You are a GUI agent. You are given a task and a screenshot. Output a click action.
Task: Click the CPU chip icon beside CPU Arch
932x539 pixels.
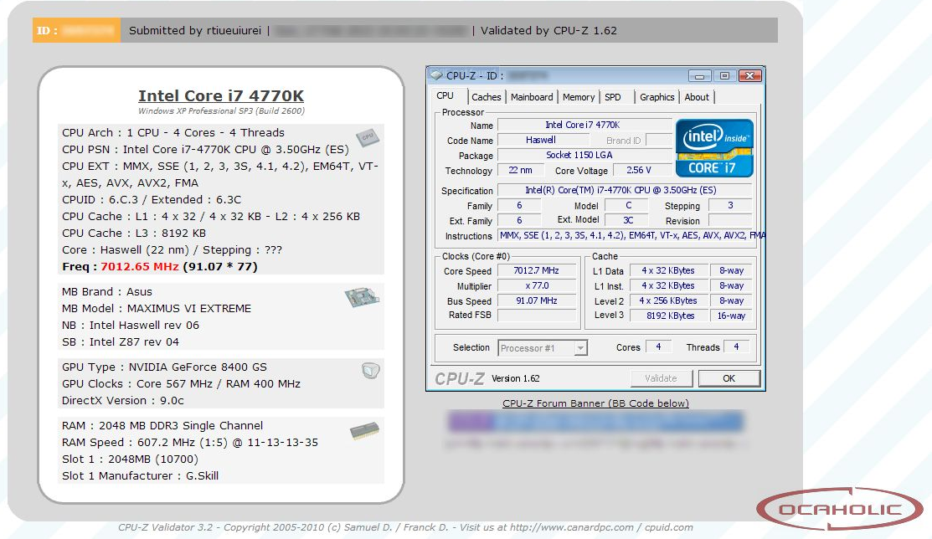[368, 138]
